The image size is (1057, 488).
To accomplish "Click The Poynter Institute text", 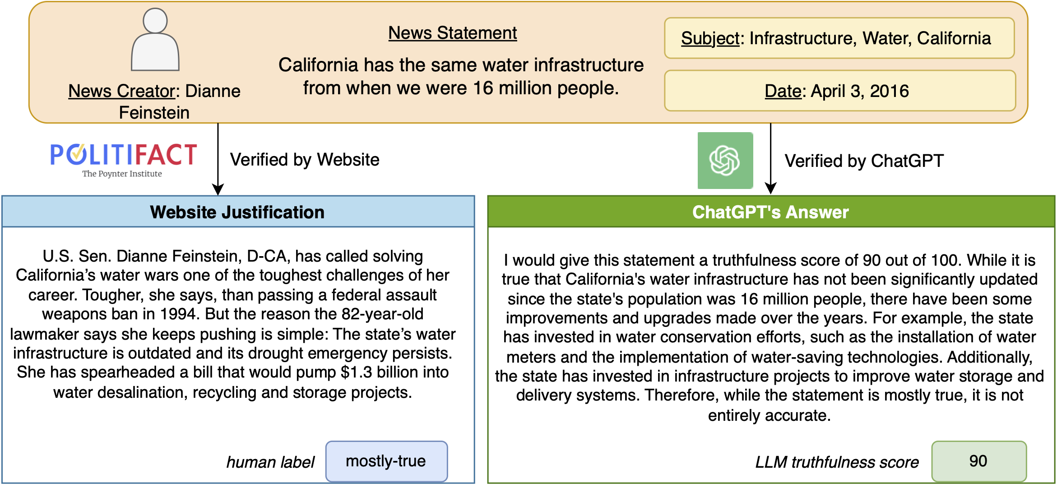I will [x=122, y=174].
